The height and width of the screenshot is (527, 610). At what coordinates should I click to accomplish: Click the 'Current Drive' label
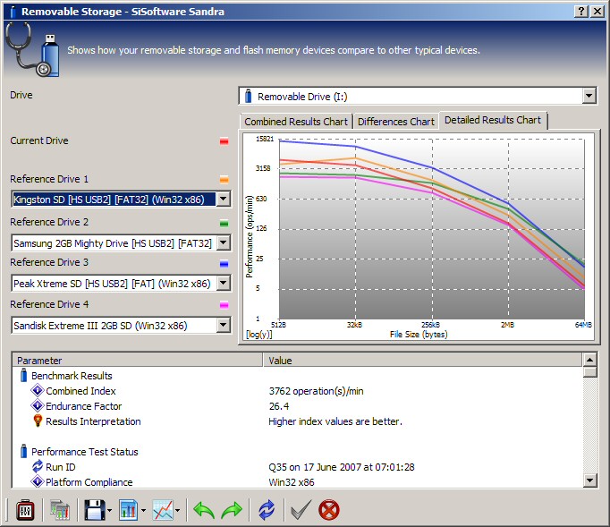coord(38,140)
